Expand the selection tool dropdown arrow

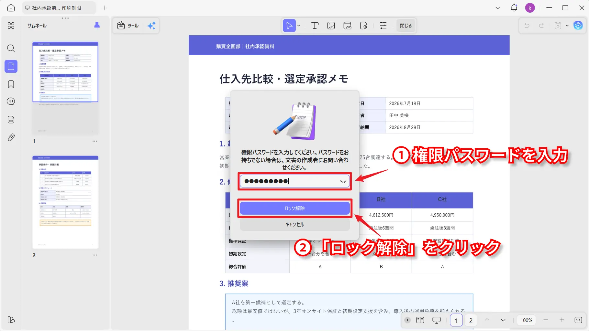click(299, 26)
